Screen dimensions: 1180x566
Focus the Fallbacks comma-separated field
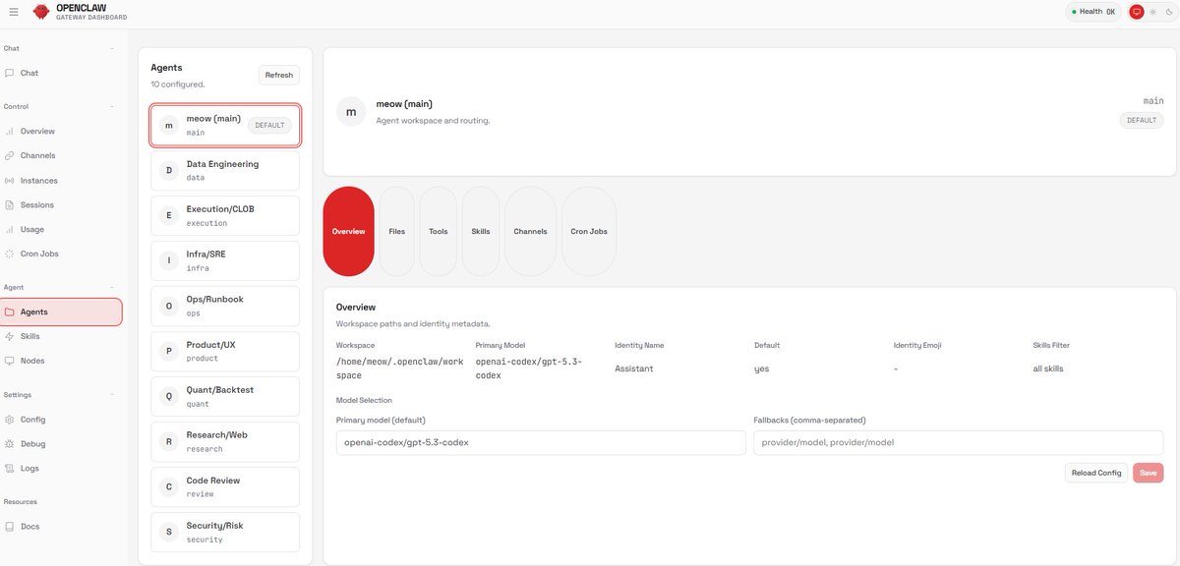959,442
